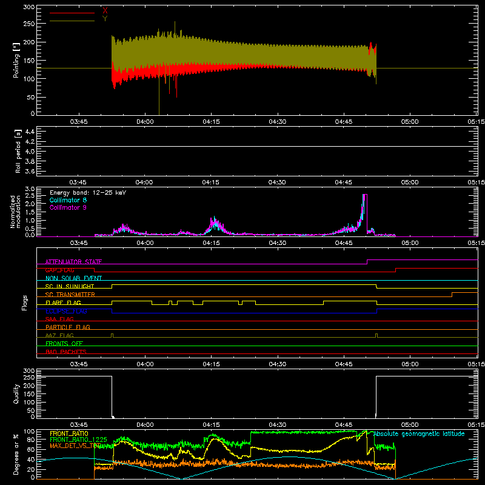485x485 pixels.
Task: Click the ECLIPSE_FLAG label
Action: point(66,311)
